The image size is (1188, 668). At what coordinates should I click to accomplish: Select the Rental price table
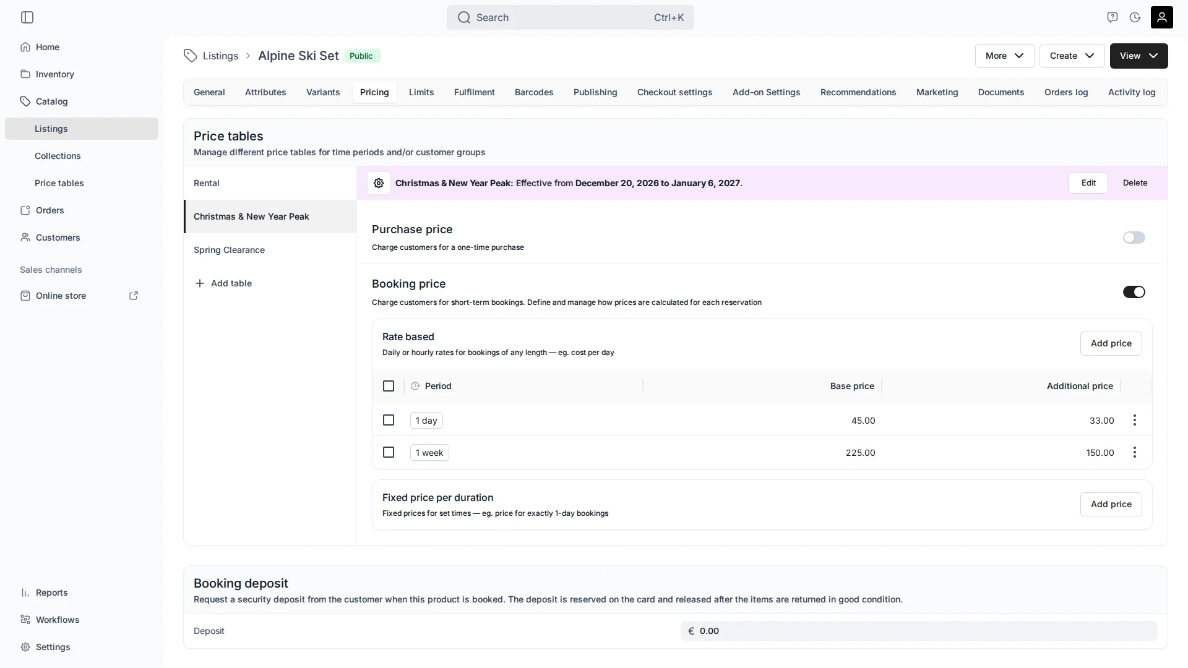(x=270, y=183)
